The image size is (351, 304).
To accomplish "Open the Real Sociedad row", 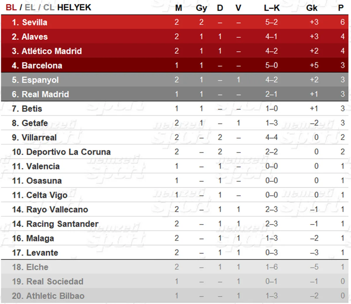I will 175,281.
